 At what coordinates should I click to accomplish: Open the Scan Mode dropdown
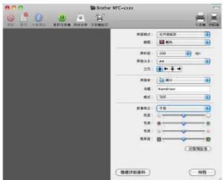coord(184,34)
